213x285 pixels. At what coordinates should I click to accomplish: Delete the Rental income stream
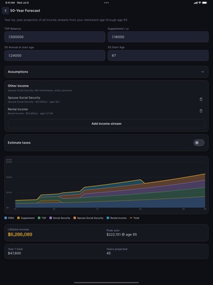click(201, 111)
